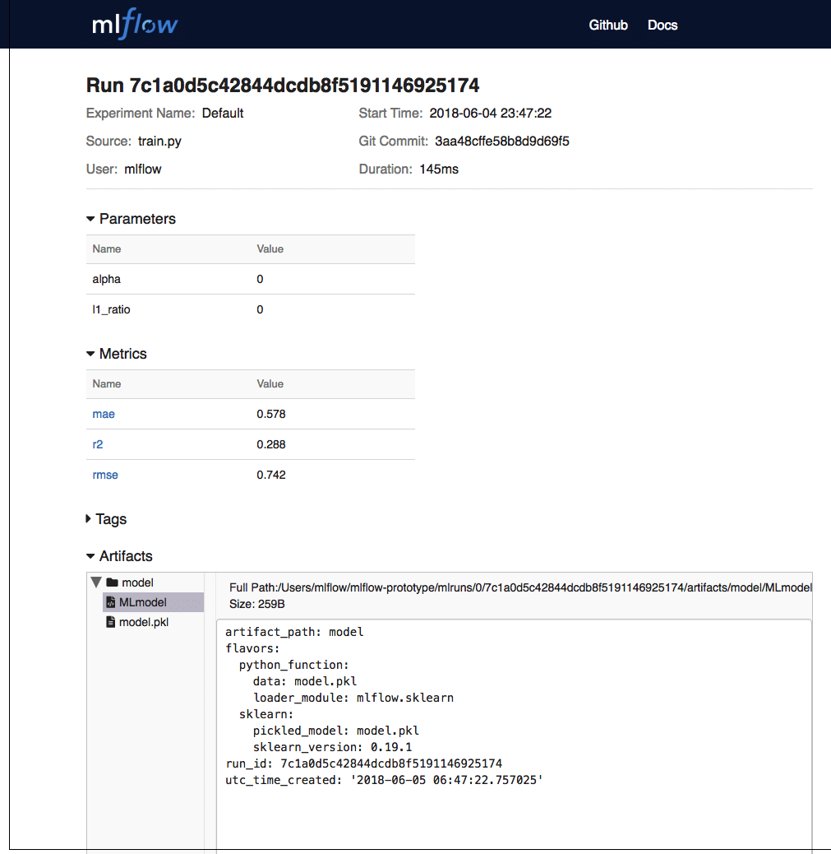Open the Docs link in navbar

pos(662,25)
